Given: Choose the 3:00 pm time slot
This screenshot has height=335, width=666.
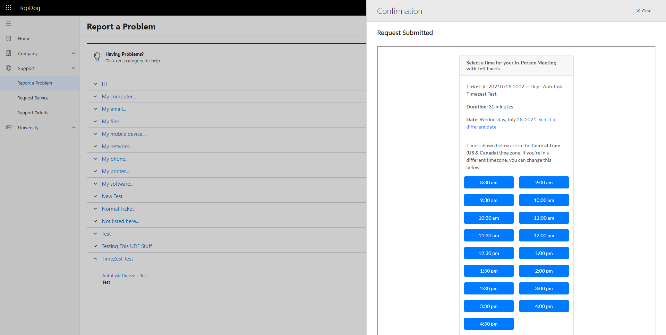Looking at the screenshot, I should tap(544, 289).
